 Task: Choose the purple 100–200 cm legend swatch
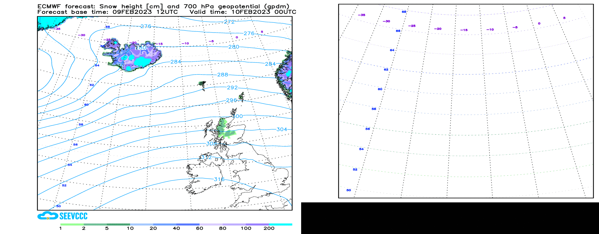[257, 224]
